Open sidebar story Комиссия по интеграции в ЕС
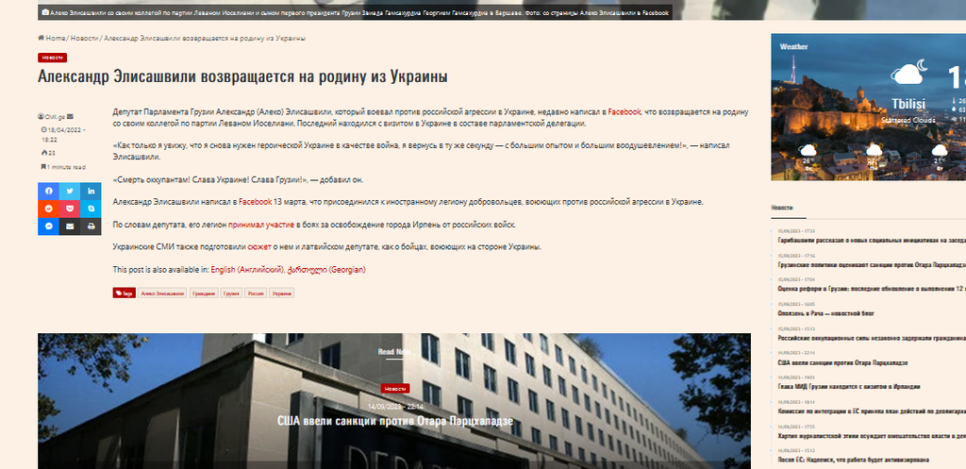This screenshot has height=469, width=966. coord(872,411)
